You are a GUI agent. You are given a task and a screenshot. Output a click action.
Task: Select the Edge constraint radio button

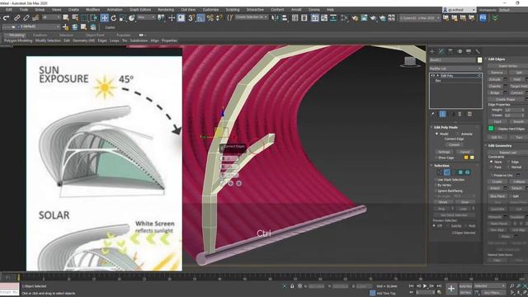pyautogui.click(x=508, y=162)
